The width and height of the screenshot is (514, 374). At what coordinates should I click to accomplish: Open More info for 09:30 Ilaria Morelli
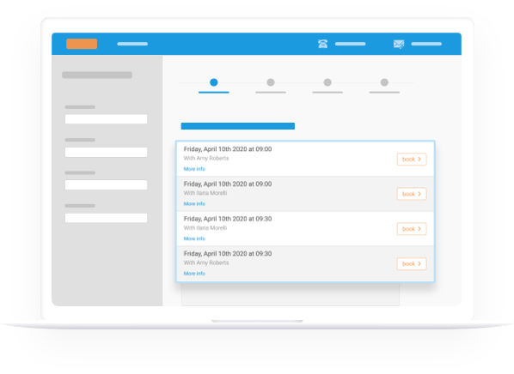(x=194, y=238)
